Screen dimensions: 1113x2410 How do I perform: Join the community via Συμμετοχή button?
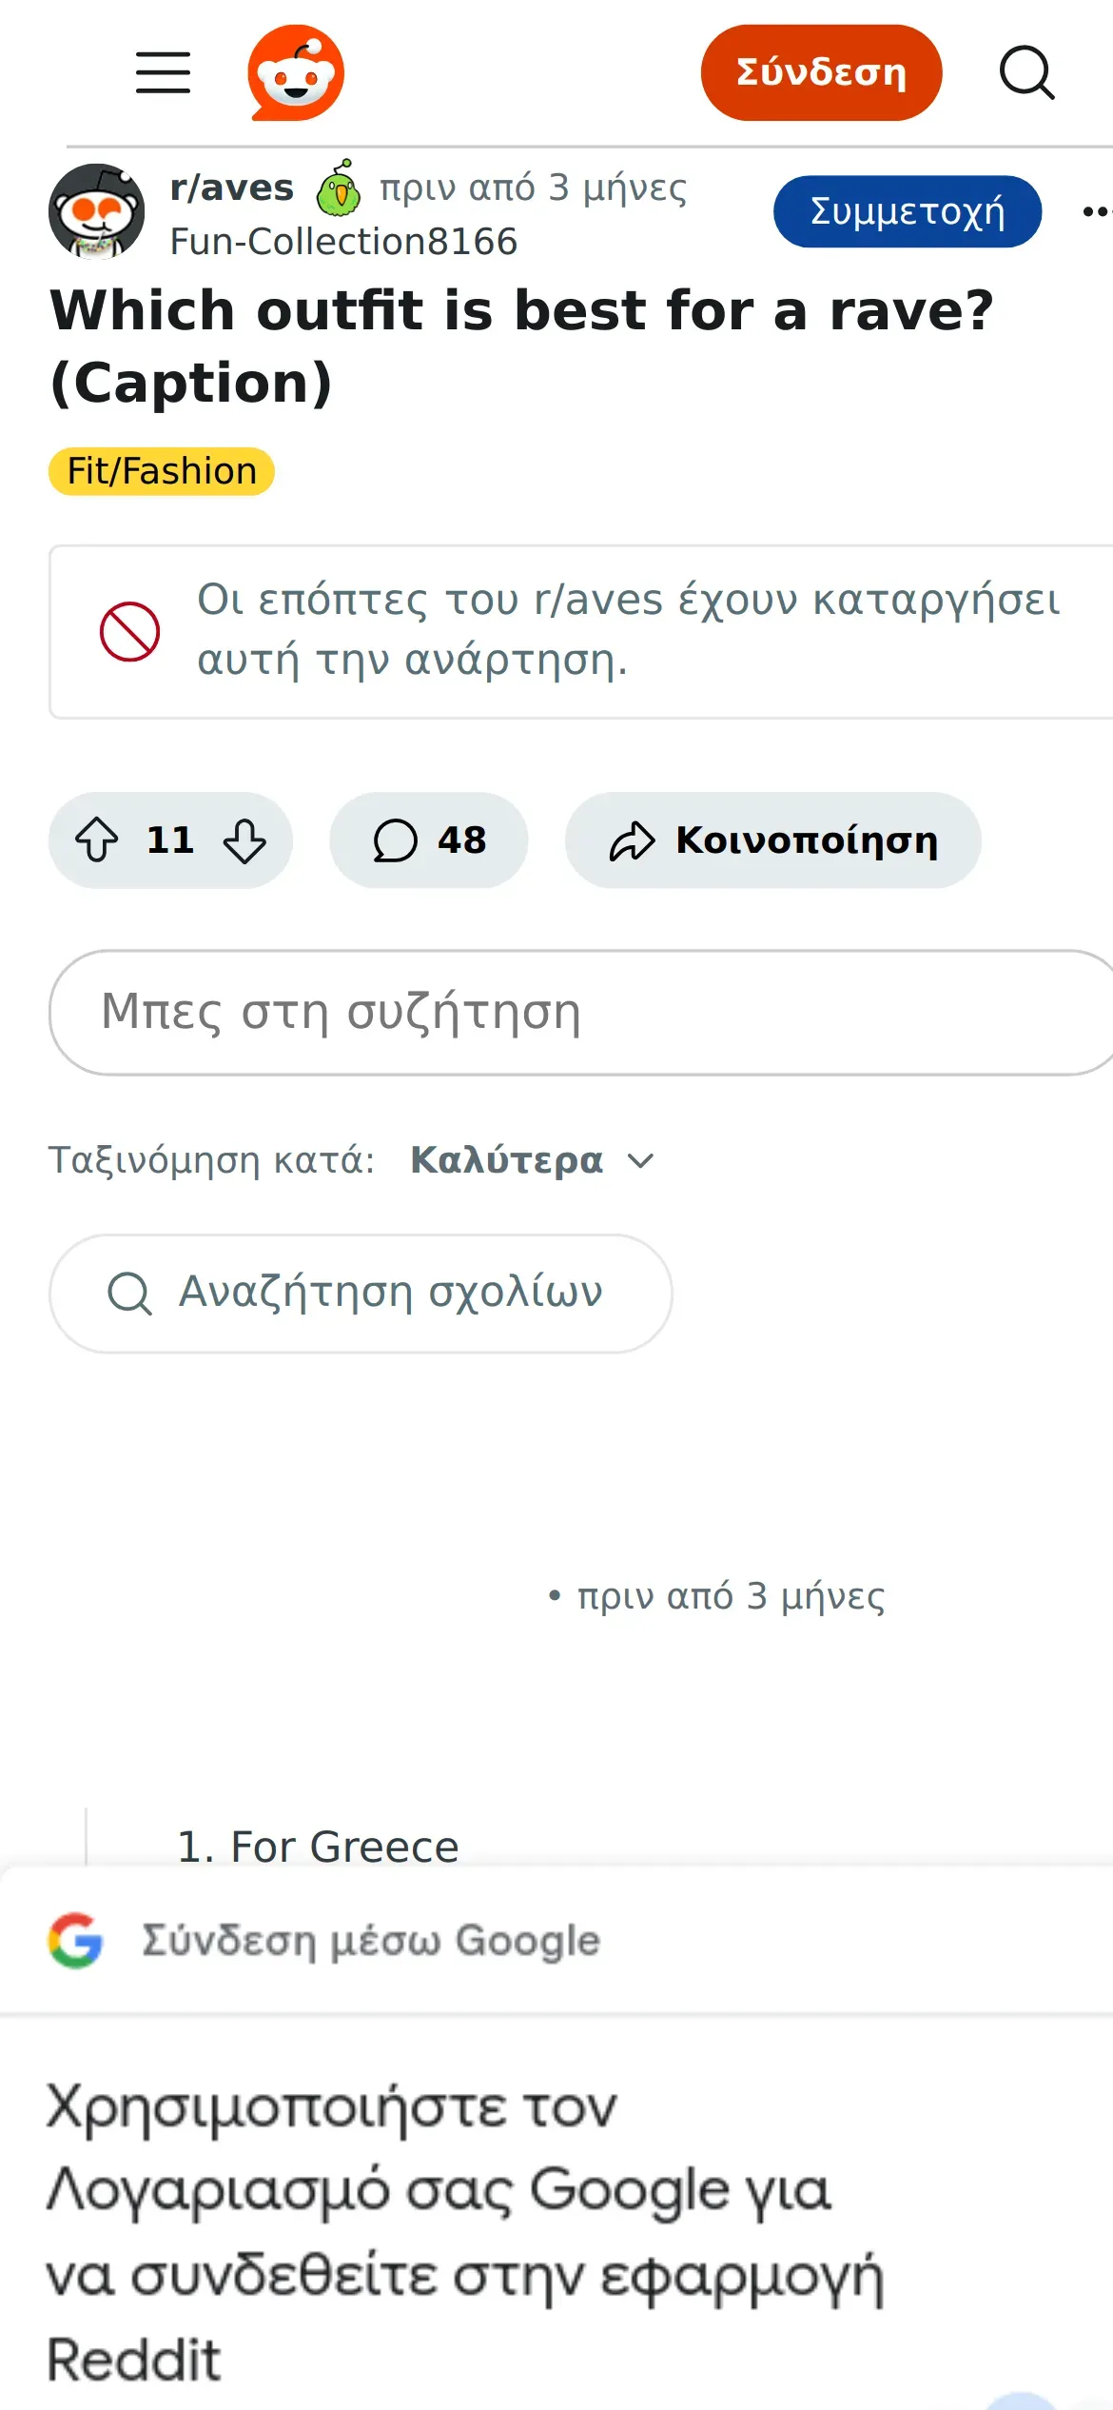(x=907, y=211)
